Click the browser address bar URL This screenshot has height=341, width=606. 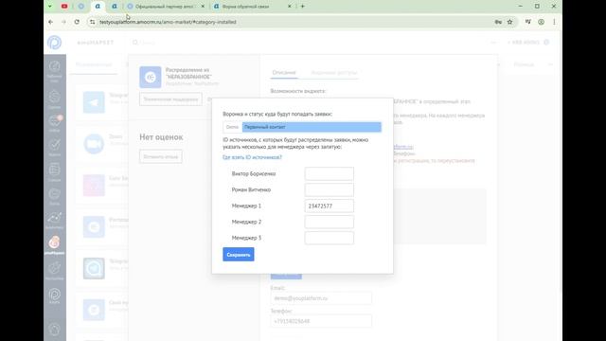tap(168, 22)
